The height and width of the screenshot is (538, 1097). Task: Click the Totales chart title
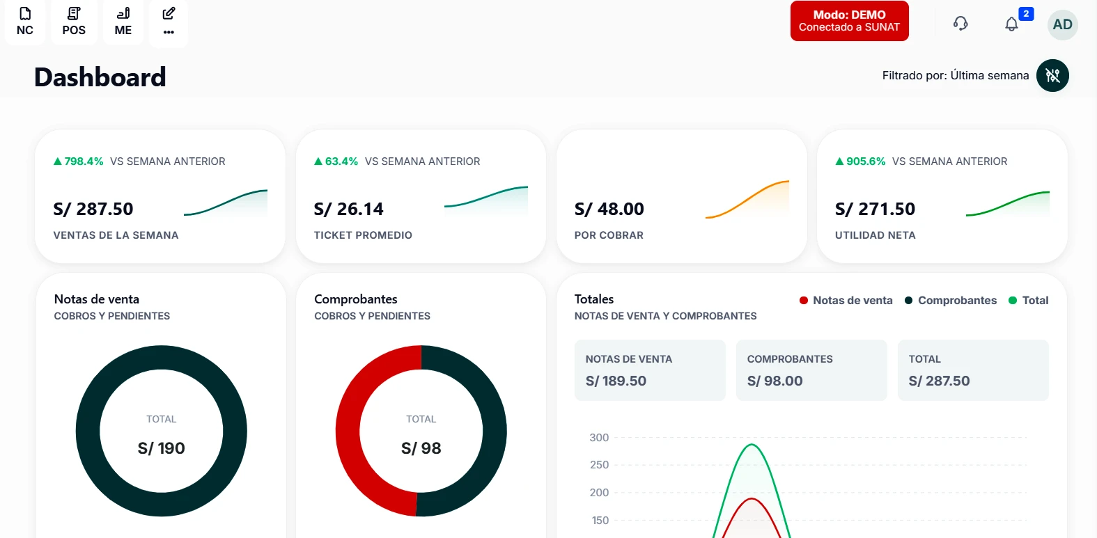click(594, 299)
